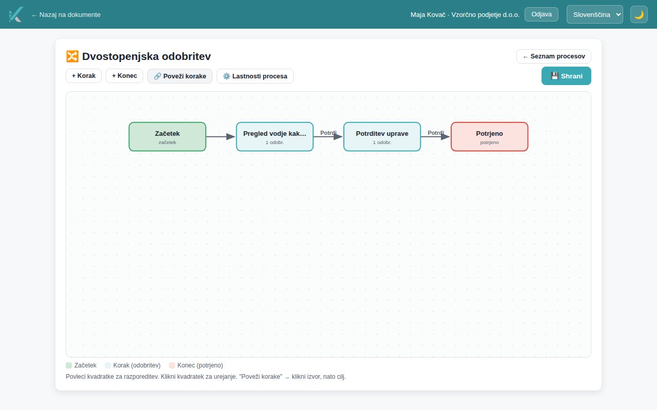
Task: Go back via Nazaj na dokumente link
Action: [x=66, y=15]
